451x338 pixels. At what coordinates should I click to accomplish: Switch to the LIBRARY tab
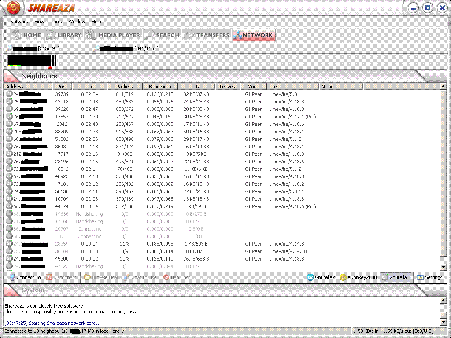pyautogui.click(x=64, y=35)
